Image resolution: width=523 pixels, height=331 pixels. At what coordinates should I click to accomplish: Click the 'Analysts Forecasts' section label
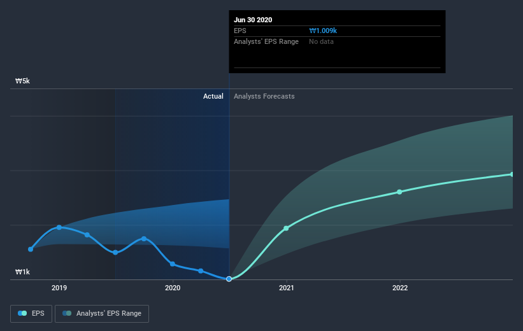coord(264,96)
